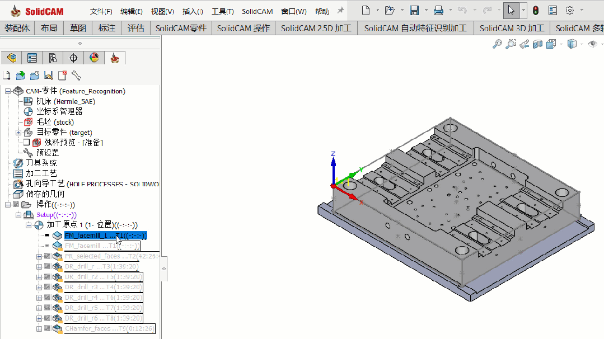Image resolution: width=604 pixels, height=339 pixels.
Task: Collapse the 操作 operations node
Action: (x=8, y=205)
